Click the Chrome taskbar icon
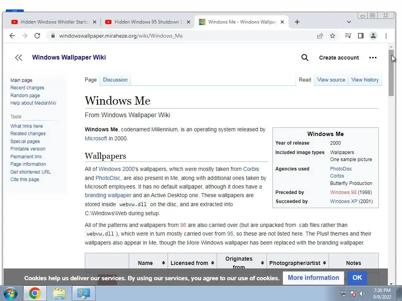402x301 pixels. [x=35, y=293]
